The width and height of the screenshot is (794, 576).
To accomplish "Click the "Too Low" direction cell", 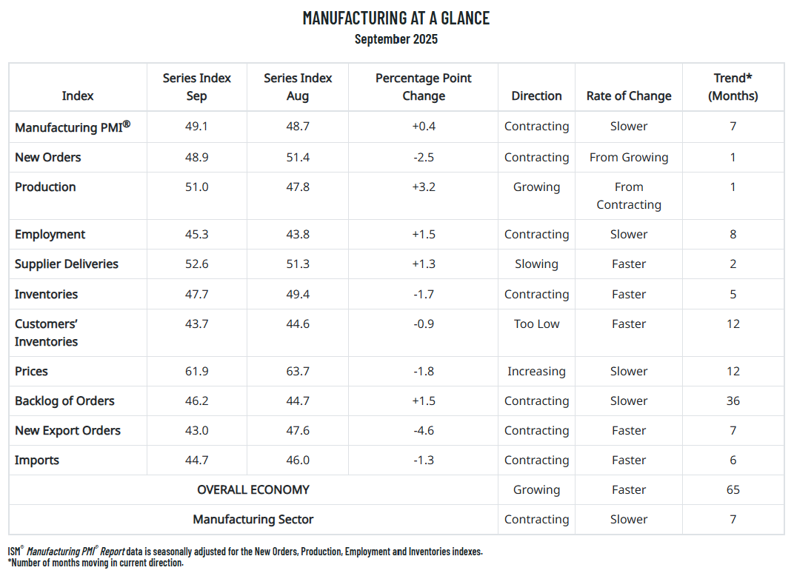I will tap(536, 324).
